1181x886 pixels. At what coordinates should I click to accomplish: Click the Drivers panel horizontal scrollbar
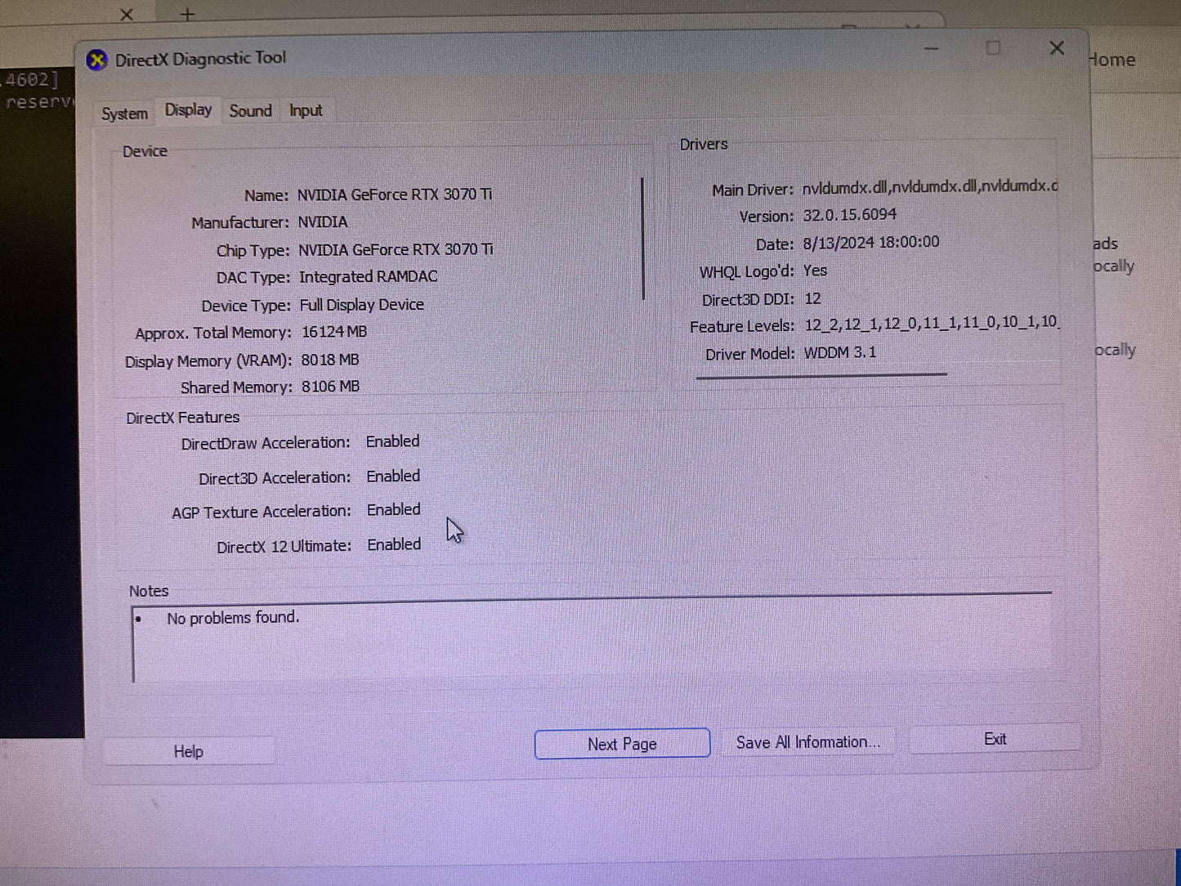click(x=821, y=376)
